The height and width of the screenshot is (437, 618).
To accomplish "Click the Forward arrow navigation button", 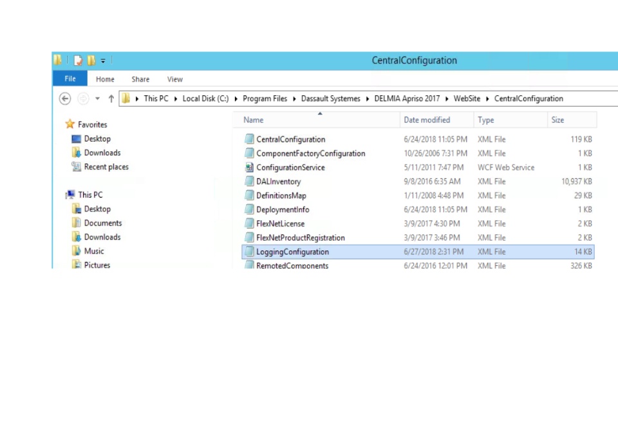I will (x=83, y=98).
